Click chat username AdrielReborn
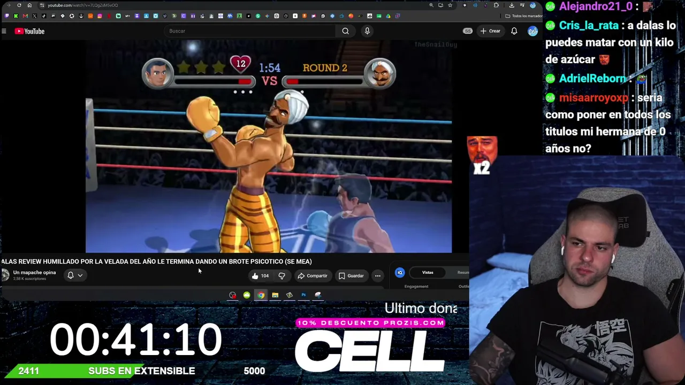The height and width of the screenshot is (385, 685). [x=592, y=79]
